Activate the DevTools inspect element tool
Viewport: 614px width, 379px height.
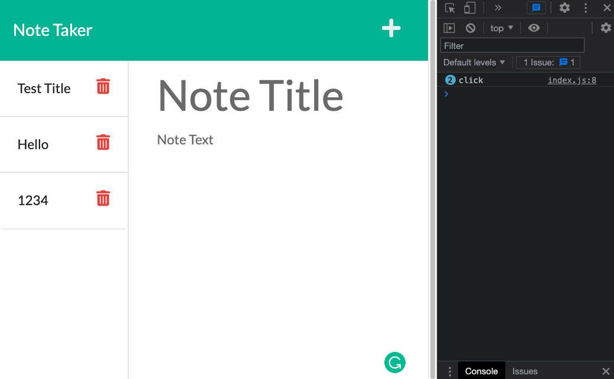(449, 8)
